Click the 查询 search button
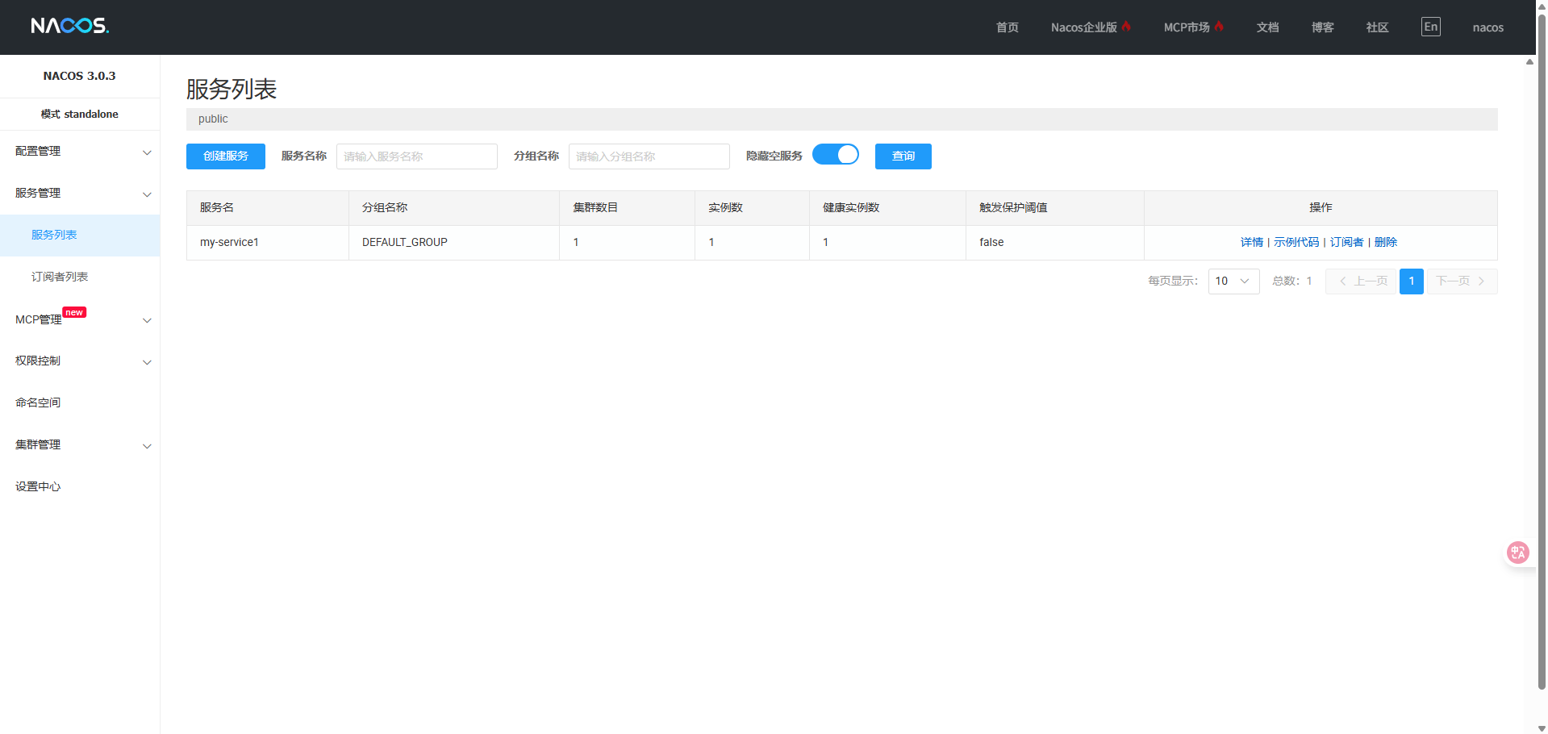The width and height of the screenshot is (1548, 734). coord(903,156)
